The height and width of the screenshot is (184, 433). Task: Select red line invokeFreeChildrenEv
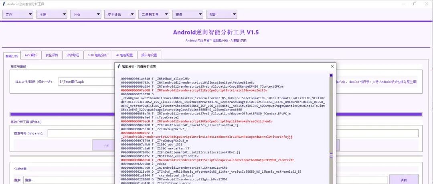[x=196, y=121]
